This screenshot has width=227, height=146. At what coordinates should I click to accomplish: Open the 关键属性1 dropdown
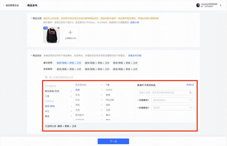(x=172, y=100)
